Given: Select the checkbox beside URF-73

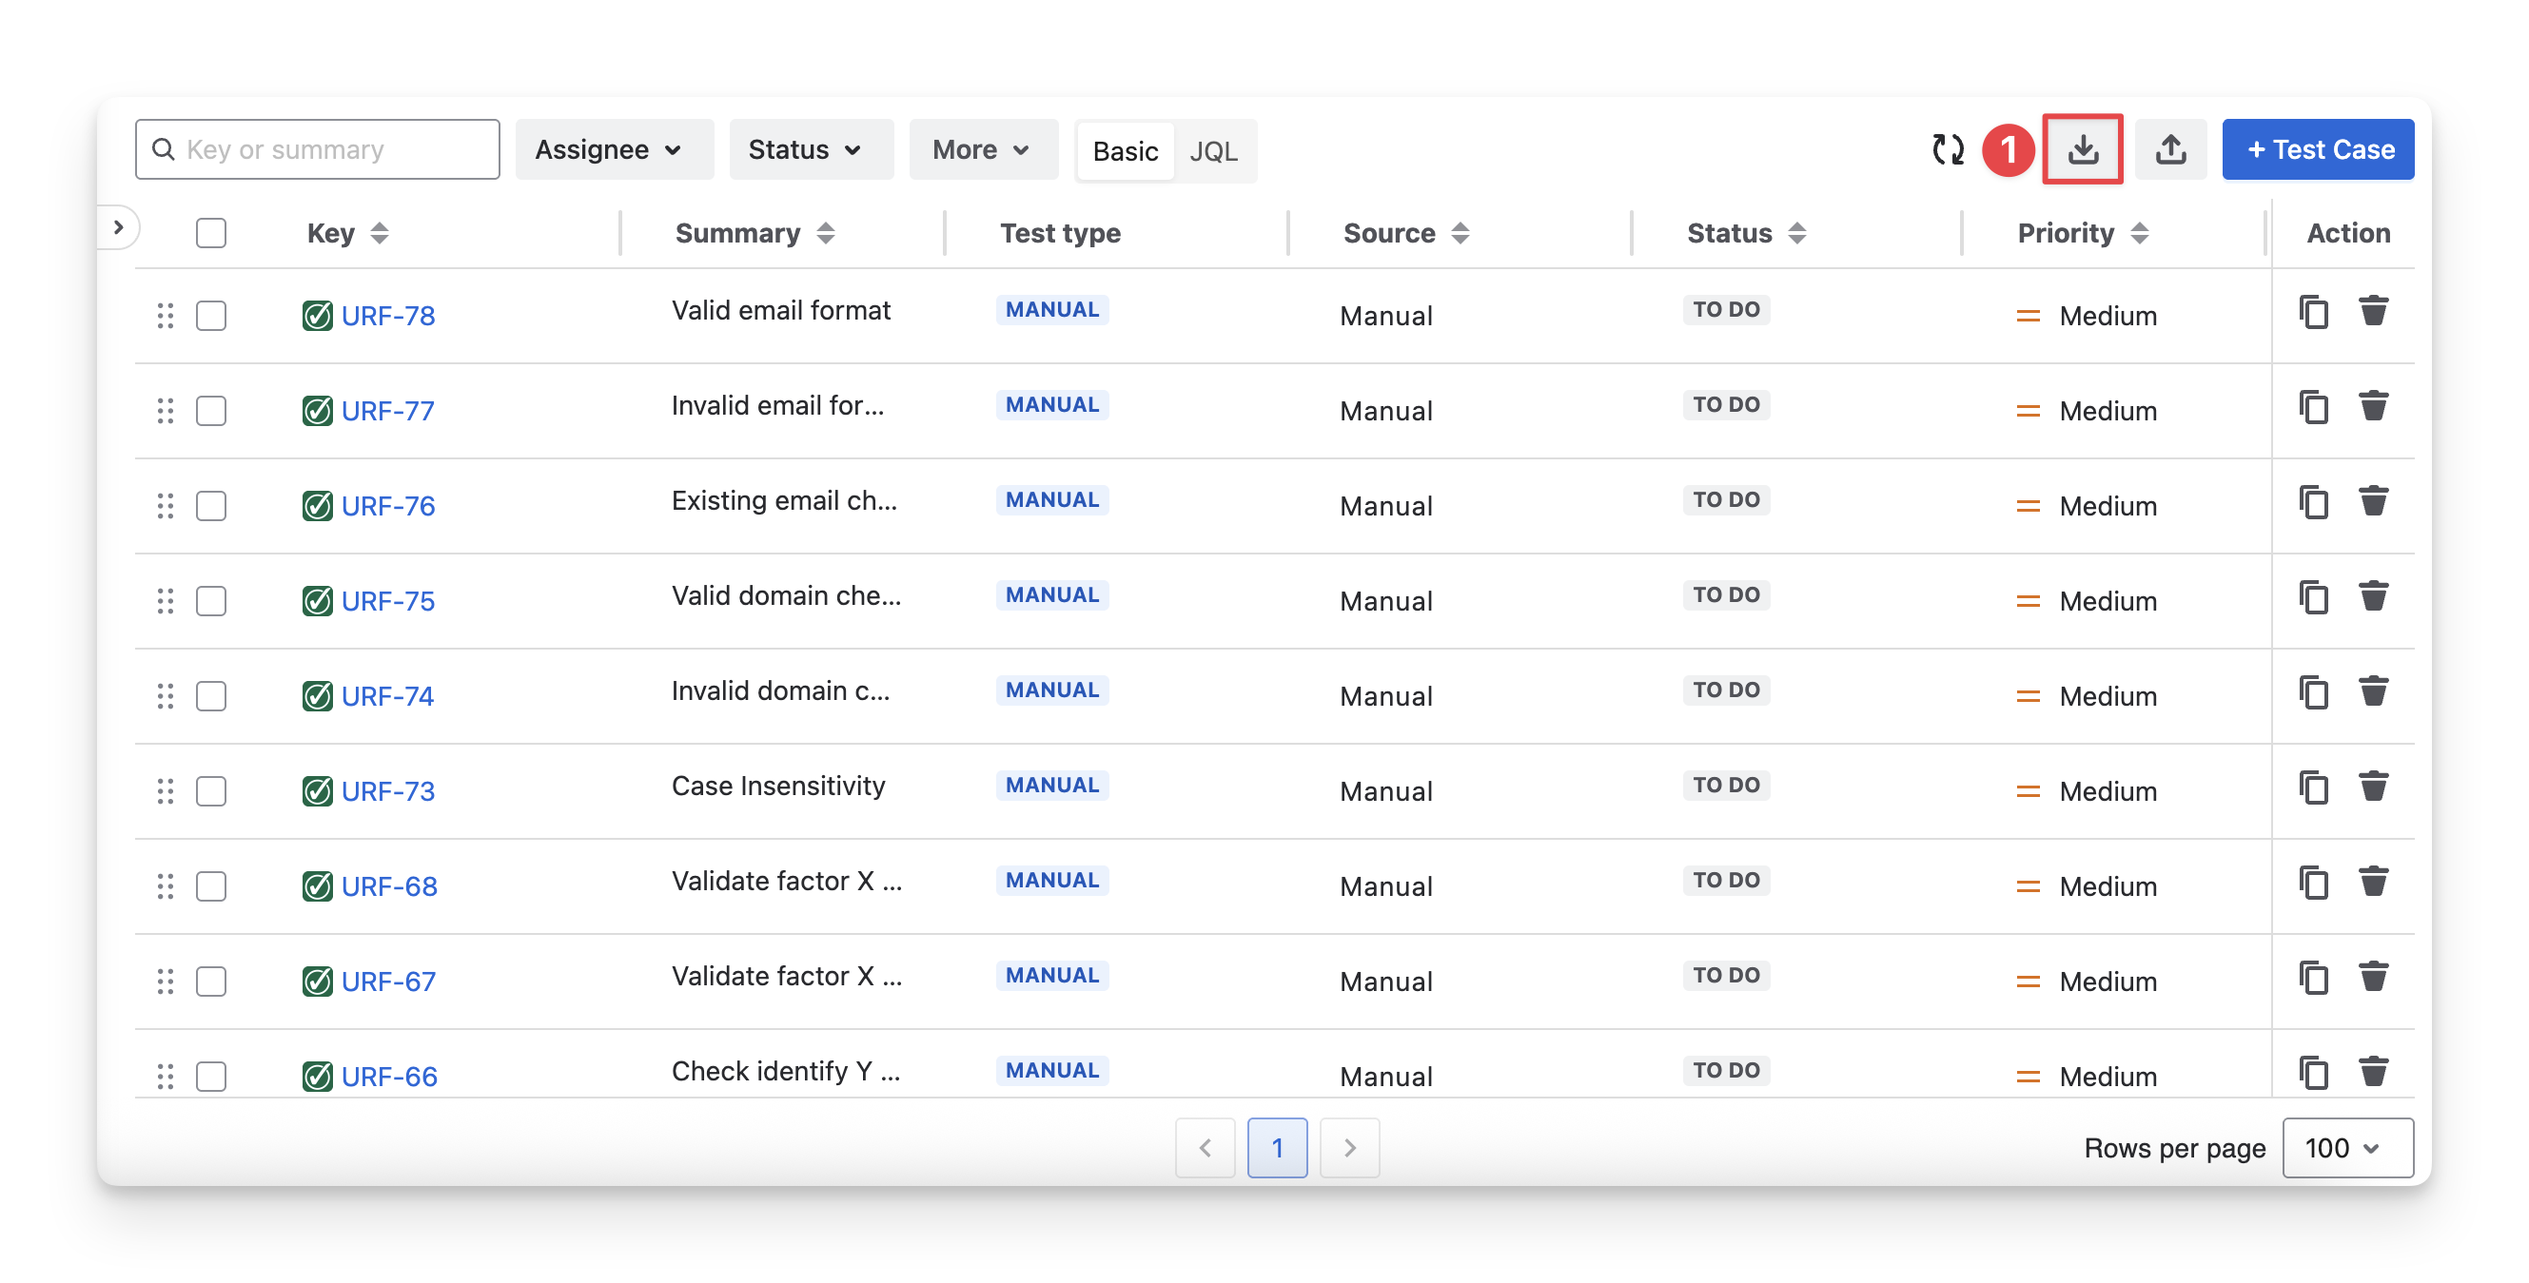Looking at the screenshot, I should 211,791.
